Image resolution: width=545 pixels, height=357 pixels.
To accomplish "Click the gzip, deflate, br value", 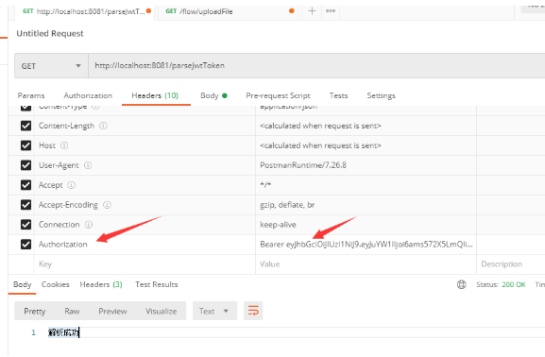I will tap(287, 205).
